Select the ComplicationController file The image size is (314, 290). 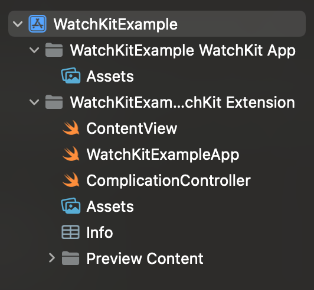click(168, 181)
